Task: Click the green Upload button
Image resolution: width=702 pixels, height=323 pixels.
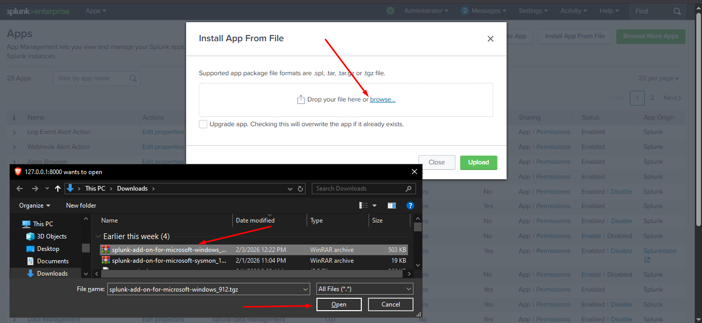Action: (x=478, y=162)
